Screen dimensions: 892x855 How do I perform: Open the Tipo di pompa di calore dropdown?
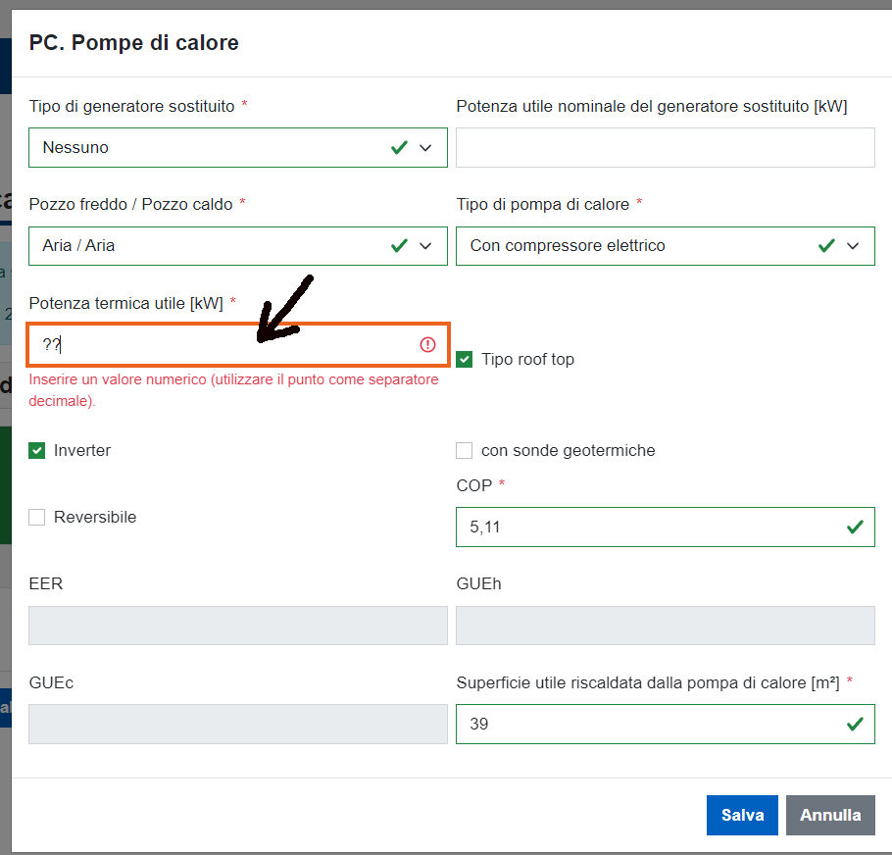pyautogui.click(x=665, y=246)
